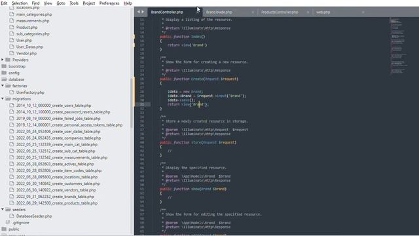This screenshot has height=236, width=419.
Task: Open the View menu
Action: [x=48, y=3]
